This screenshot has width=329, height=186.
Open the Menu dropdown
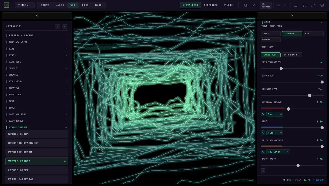pyautogui.click(x=24, y=5)
